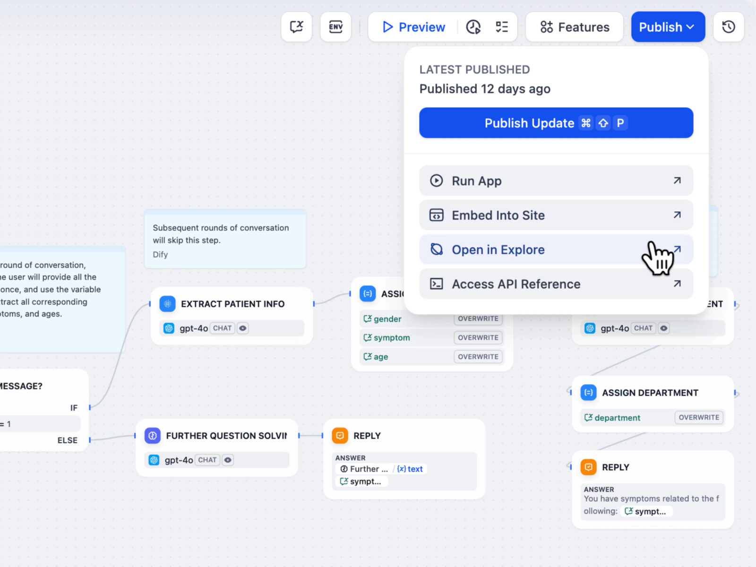Toggle vision eye on Further Question node
The height and width of the screenshot is (567, 756).
[228, 460]
